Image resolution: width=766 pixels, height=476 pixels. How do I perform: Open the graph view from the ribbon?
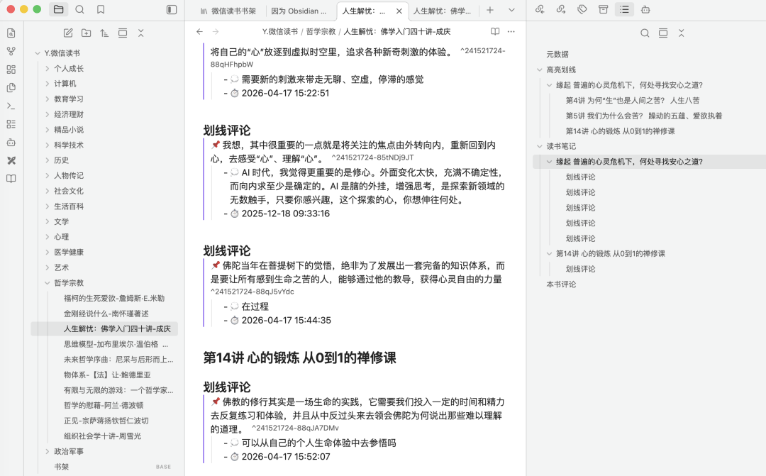(11, 51)
